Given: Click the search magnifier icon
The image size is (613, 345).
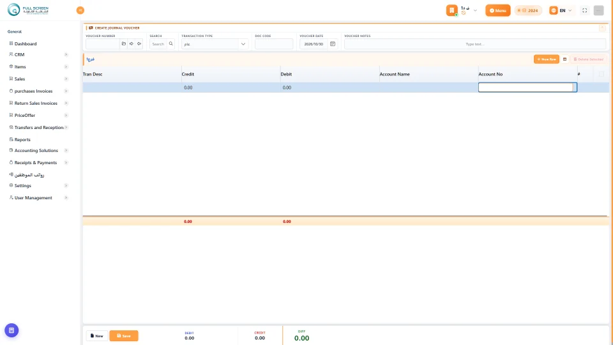Looking at the screenshot, I should coord(171,44).
